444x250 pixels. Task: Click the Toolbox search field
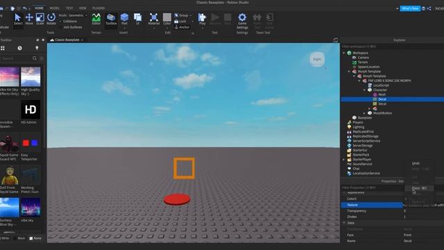pos(15,58)
